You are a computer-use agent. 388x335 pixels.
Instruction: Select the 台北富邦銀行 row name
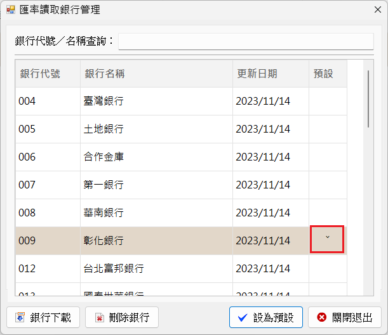click(x=114, y=269)
